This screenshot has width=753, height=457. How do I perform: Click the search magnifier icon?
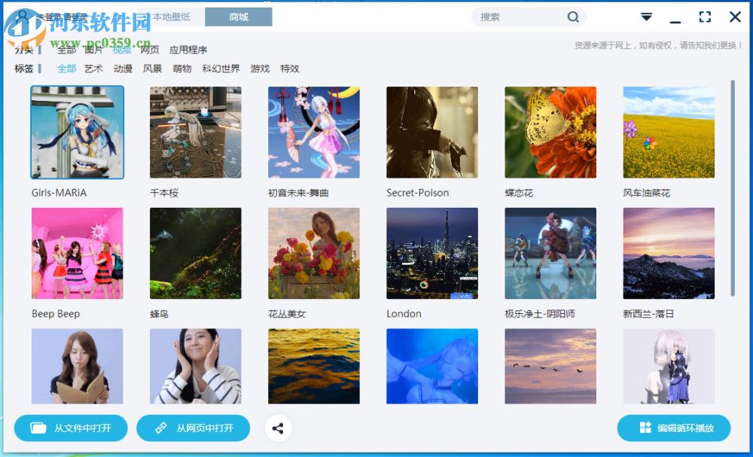pos(573,17)
